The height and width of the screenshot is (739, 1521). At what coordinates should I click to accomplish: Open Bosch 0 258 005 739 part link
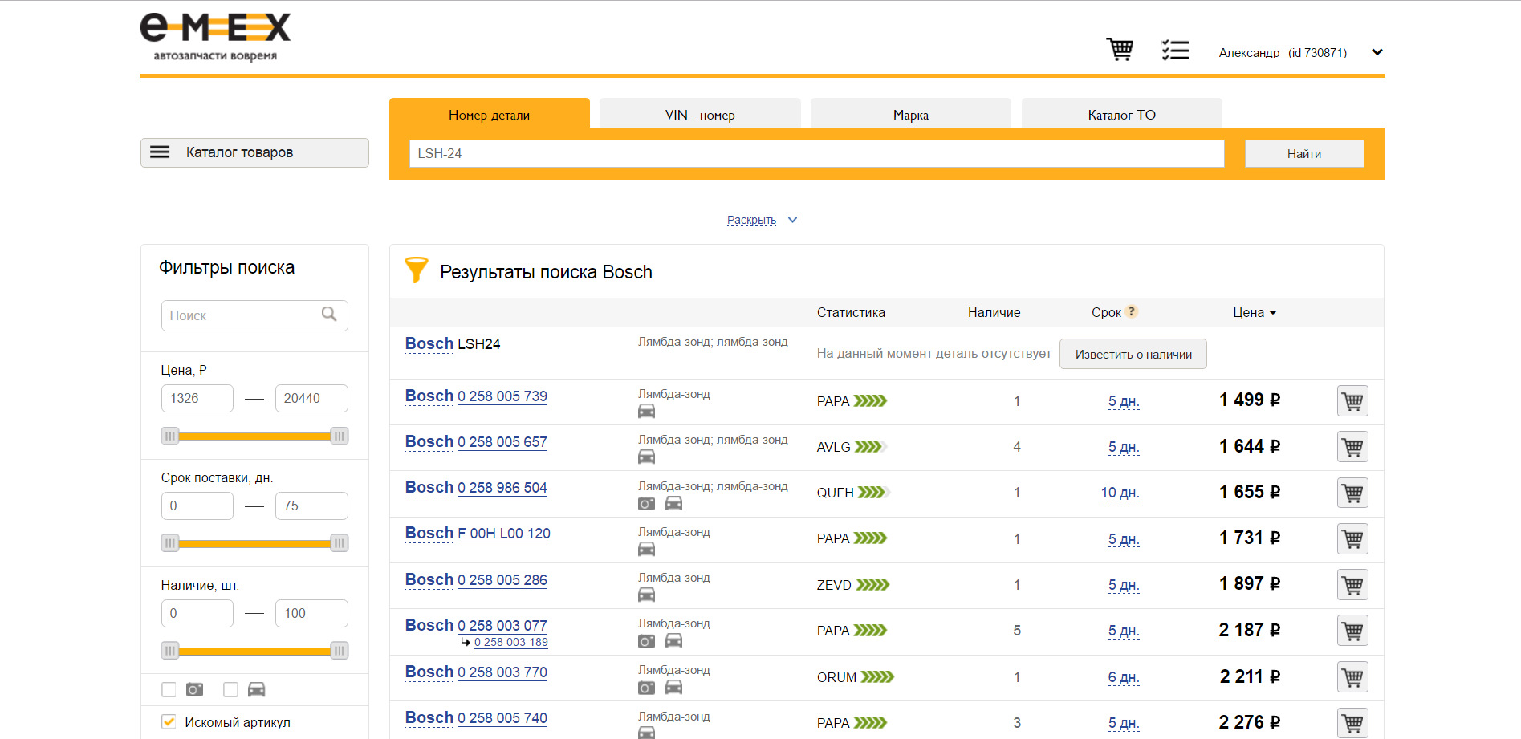click(x=502, y=396)
